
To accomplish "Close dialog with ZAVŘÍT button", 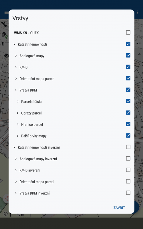I will click(x=119, y=208).
